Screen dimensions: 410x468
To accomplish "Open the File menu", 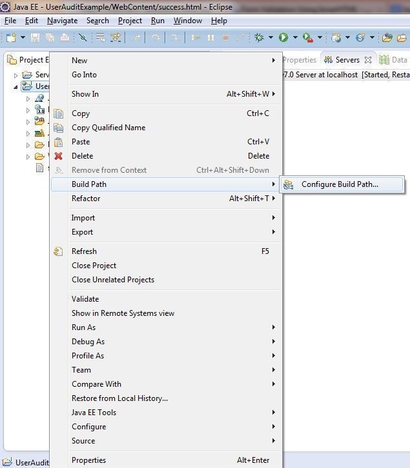I will coord(10,21).
